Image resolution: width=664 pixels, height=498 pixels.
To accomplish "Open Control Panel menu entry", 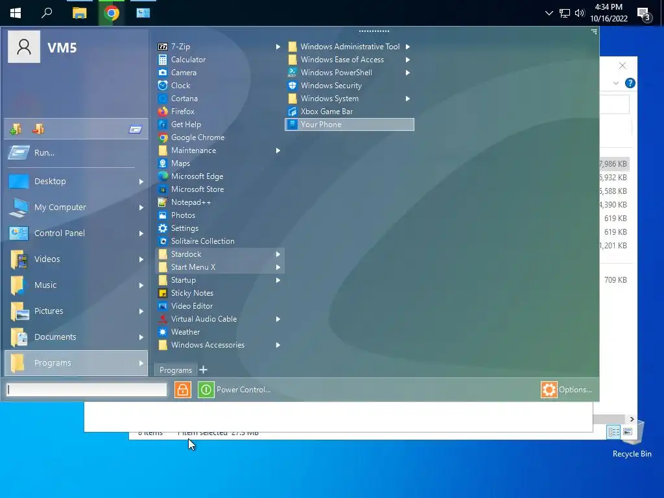I will pos(77,233).
